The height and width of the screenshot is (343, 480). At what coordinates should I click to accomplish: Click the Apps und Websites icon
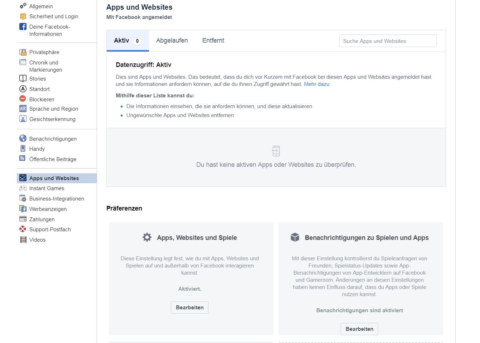[x=23, y=178]
